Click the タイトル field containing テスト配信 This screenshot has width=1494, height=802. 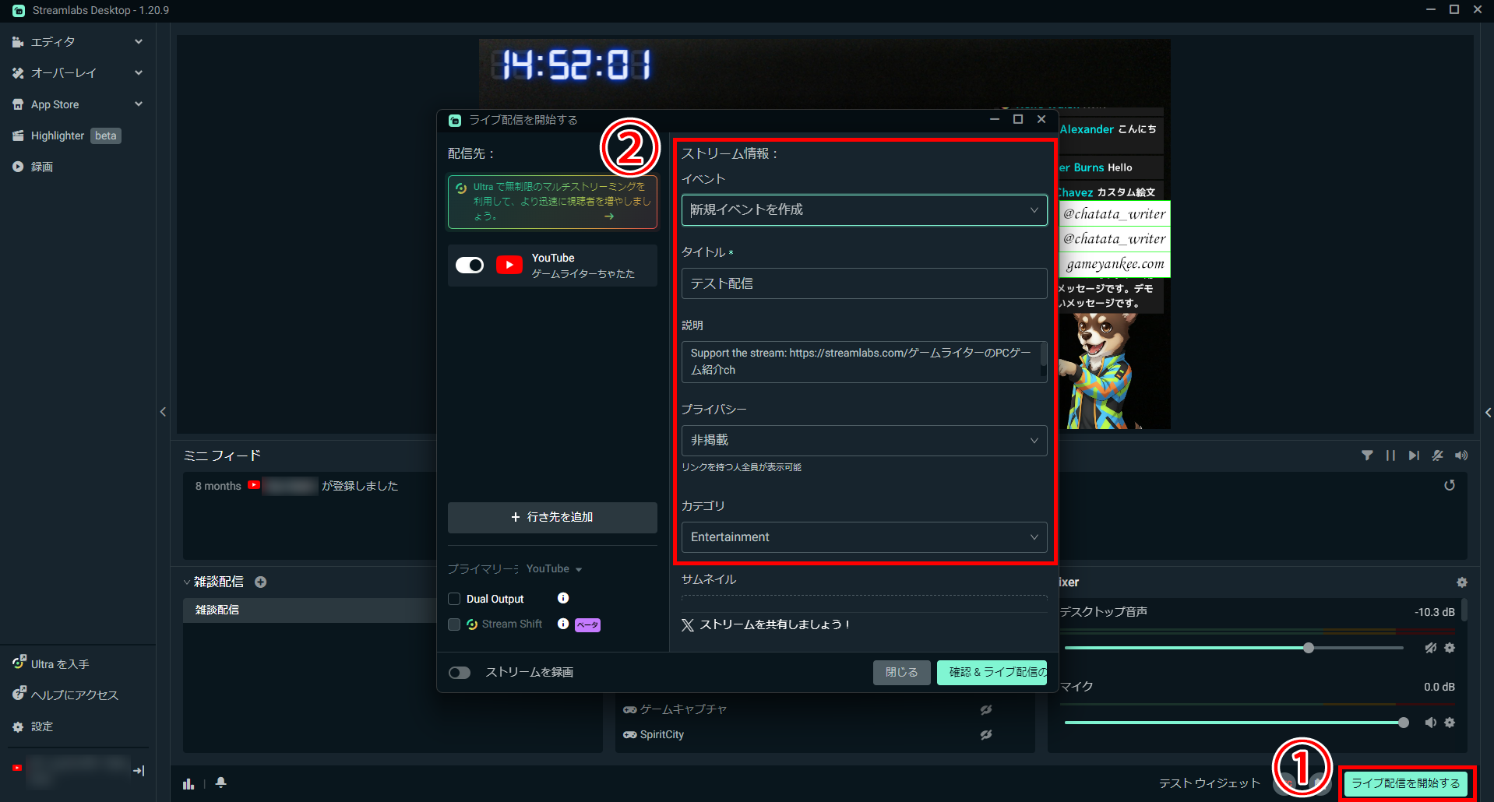[x=864, y=283]
